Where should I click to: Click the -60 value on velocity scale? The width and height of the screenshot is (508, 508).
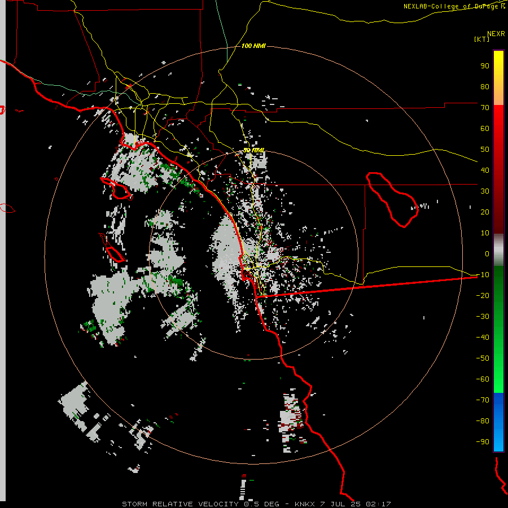483,379
